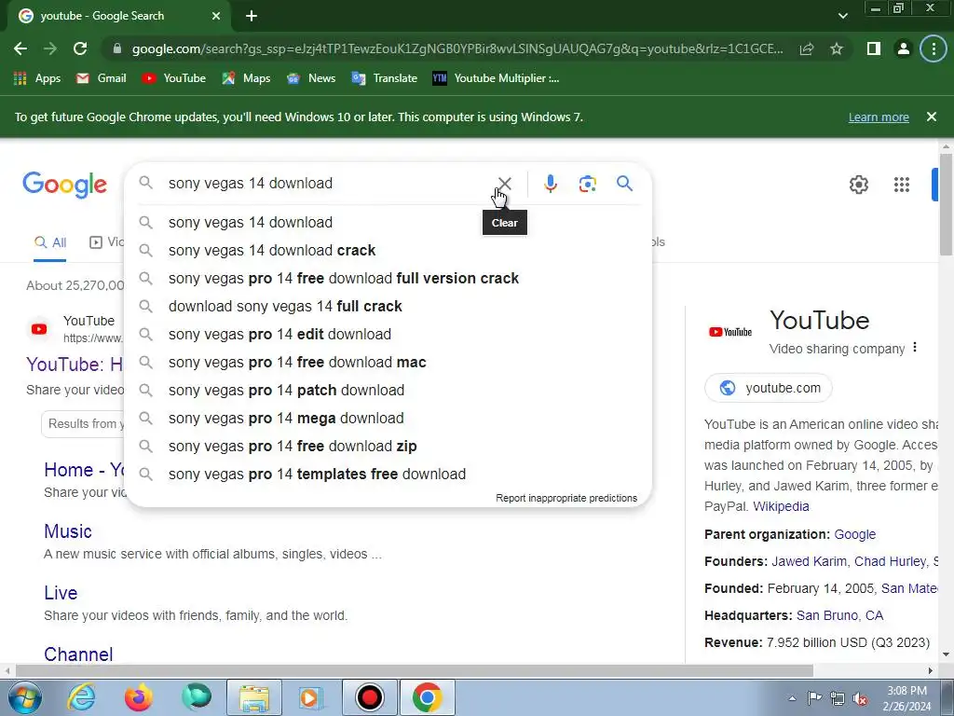This screenshot has width=954, height=716.
Task: Share this page from address bar
Action: pyautogui.click(x=807, y=48)
